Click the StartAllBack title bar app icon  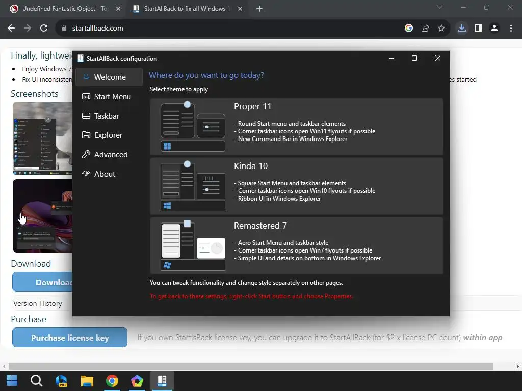click(x=80, y=58)
